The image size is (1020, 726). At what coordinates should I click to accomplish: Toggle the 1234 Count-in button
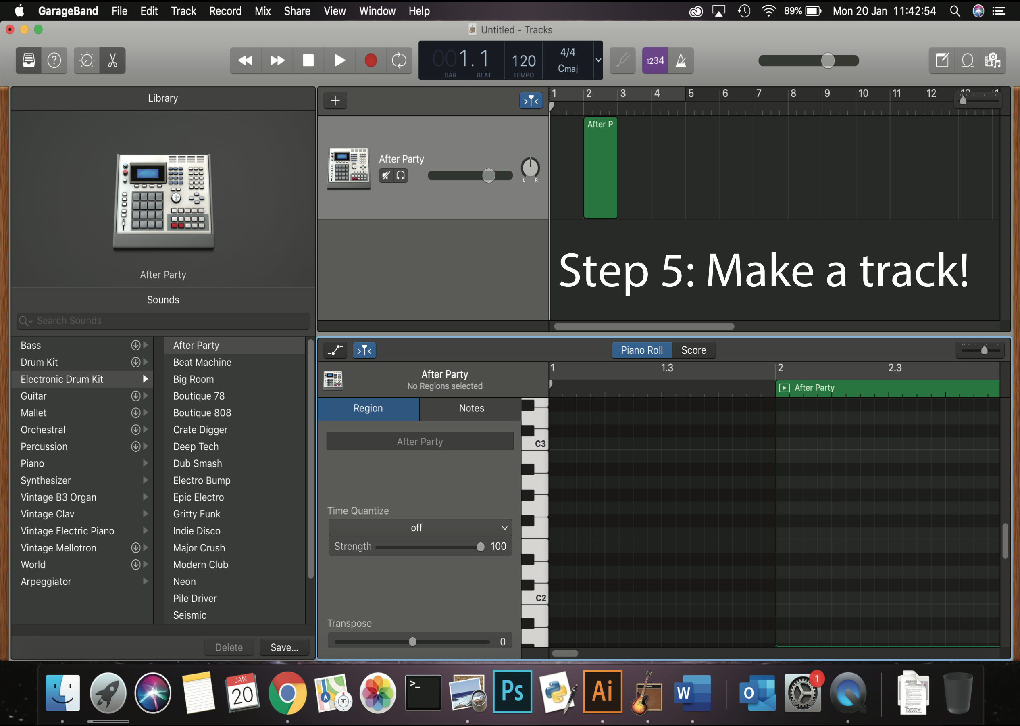pyautogui.click(x=655, y=60)
